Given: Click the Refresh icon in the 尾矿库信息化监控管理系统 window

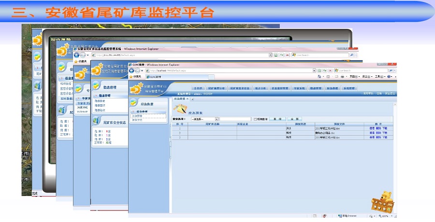Looking at the screenshot, I should click(282, 55).
